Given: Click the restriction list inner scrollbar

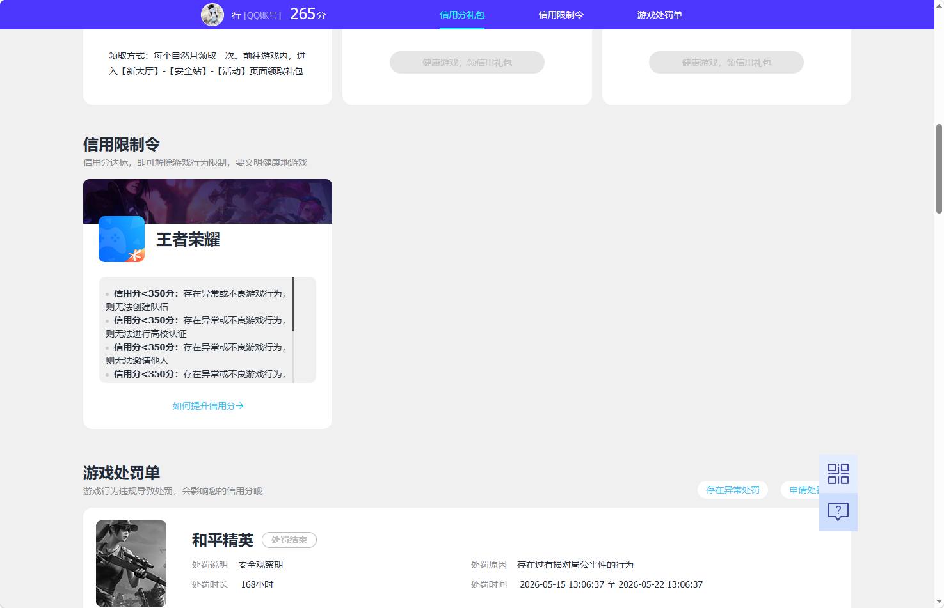Looking at the screenshot, I should [293, 304].
